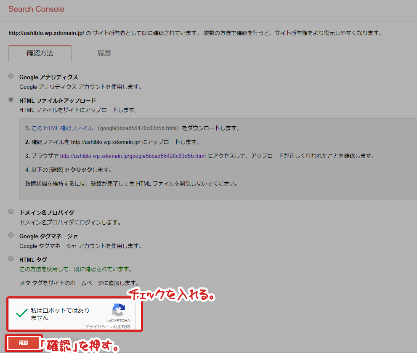Click the Google タグマネージャ option label
Viewport: 417px width, 354px height.
(x=48, y=236)
